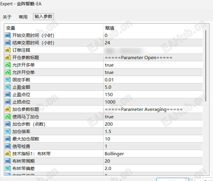Click the double icon beside 止盈金额
213x181 pixels.
(8, 87)
